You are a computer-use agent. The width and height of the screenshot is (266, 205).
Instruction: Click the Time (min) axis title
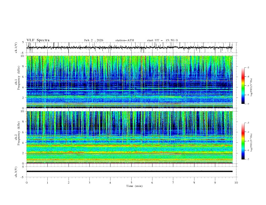point(134,186)
